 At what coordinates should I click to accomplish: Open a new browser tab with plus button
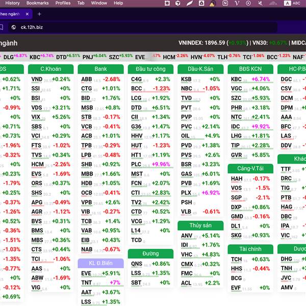[39, 14]
